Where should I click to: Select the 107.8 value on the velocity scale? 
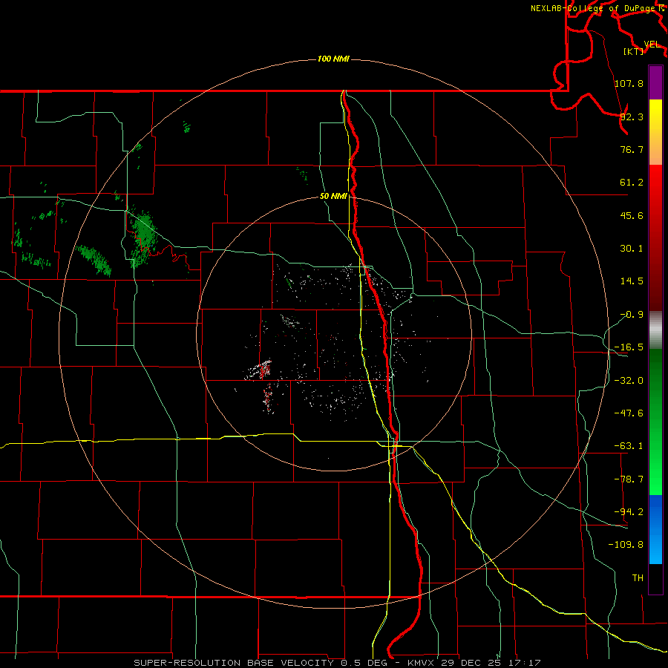[629, 83]
